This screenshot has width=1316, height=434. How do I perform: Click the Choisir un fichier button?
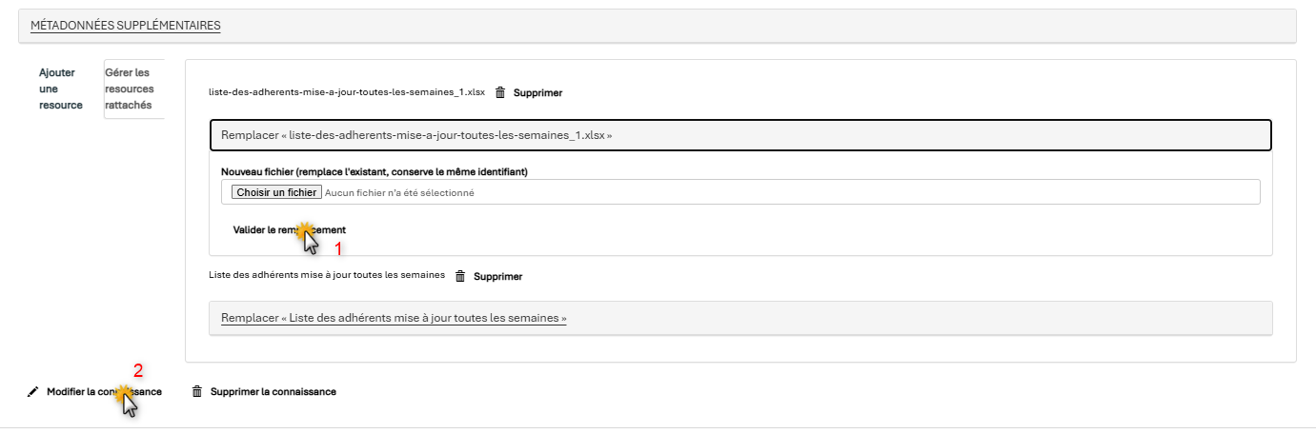pos(276,192)
